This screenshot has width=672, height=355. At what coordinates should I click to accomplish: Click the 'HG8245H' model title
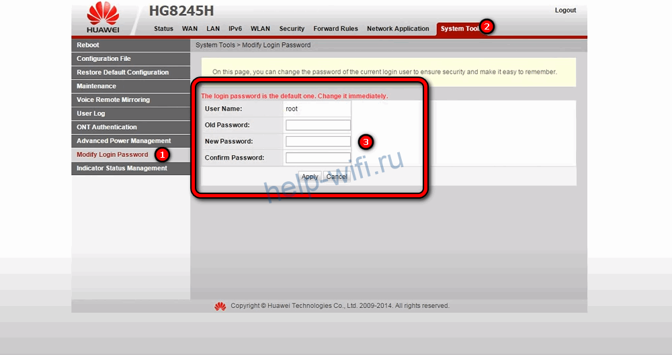pyautogui.click(x=181, y=11)
